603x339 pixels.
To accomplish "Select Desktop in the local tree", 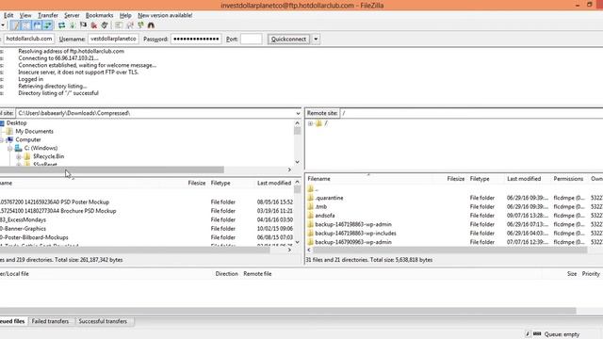I will (x=17, y=123).
